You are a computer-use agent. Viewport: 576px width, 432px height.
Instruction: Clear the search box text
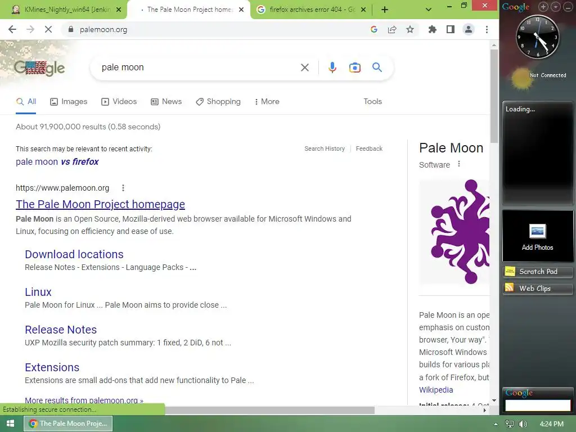(304, 67)
